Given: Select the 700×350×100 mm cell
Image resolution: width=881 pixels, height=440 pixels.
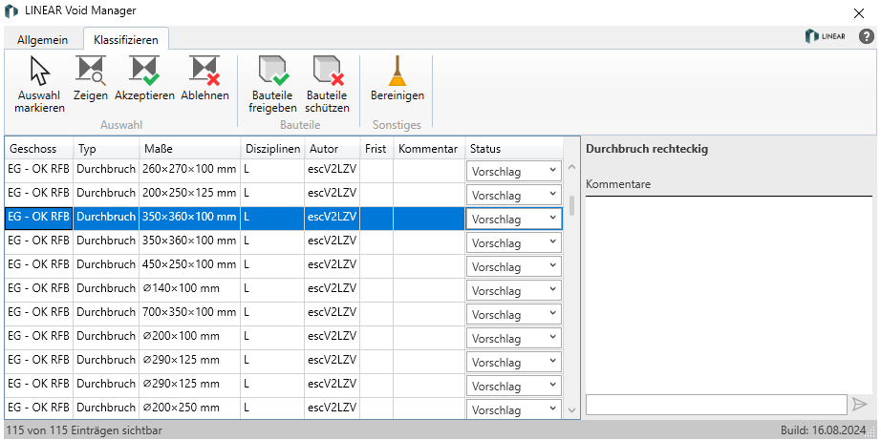Looking at the screenshot, I should (190, 312).
